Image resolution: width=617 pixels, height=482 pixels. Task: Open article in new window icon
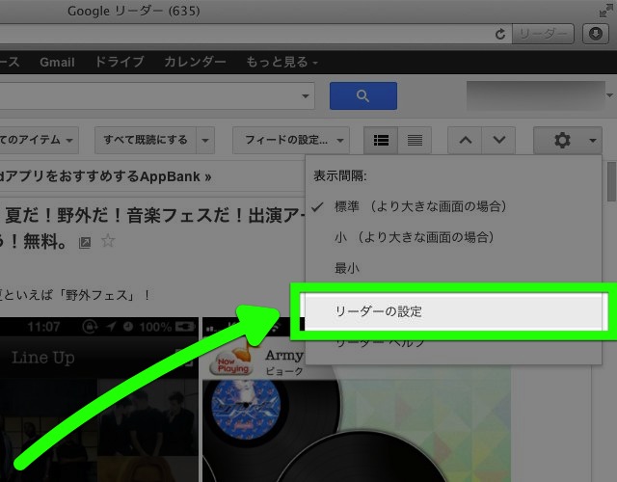(x=85, y=242)
